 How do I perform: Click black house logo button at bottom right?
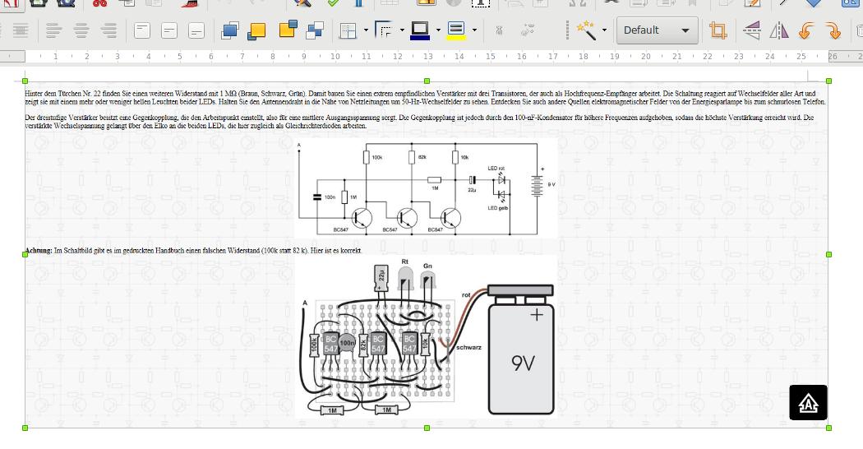point(808,403)
